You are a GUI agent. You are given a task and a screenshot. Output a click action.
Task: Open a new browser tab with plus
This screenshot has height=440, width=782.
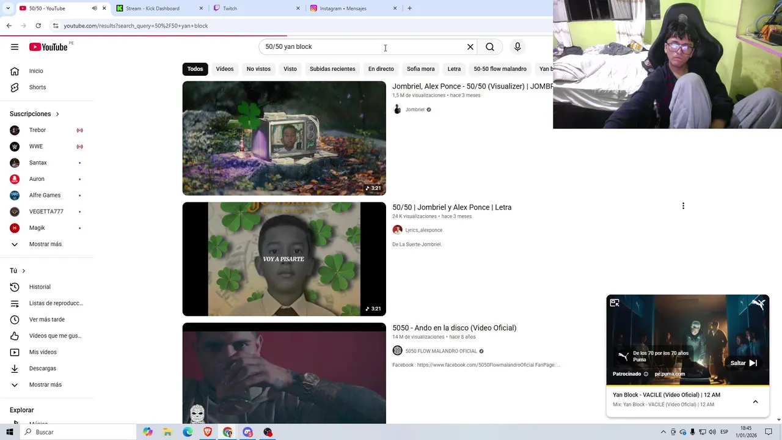point(409,9)
